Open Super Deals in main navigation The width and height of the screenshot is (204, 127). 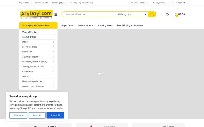coord(67,25)
